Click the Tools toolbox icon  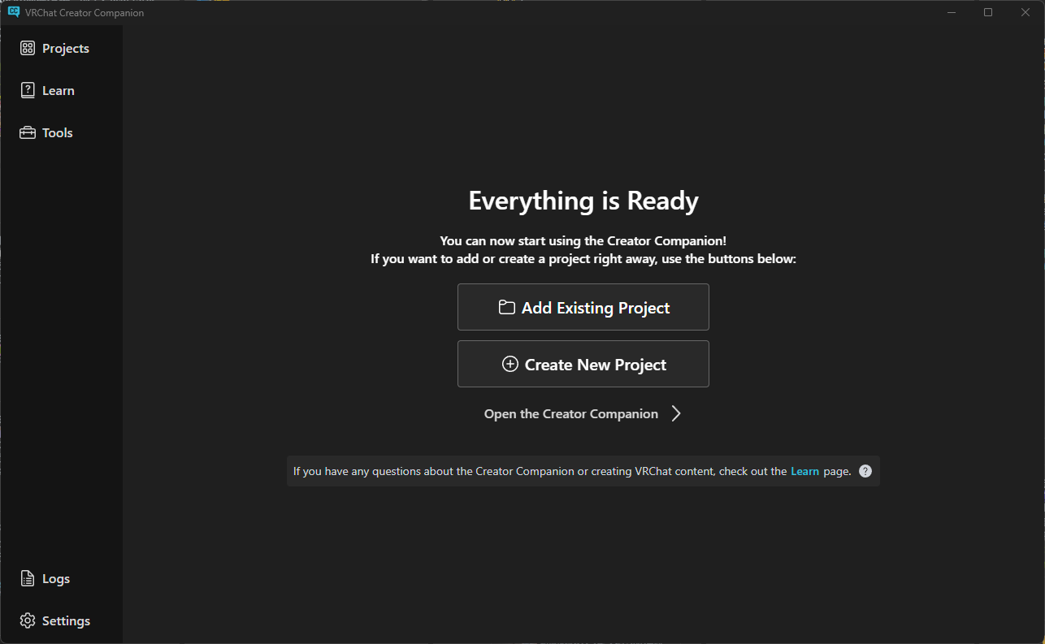point(28,133)
